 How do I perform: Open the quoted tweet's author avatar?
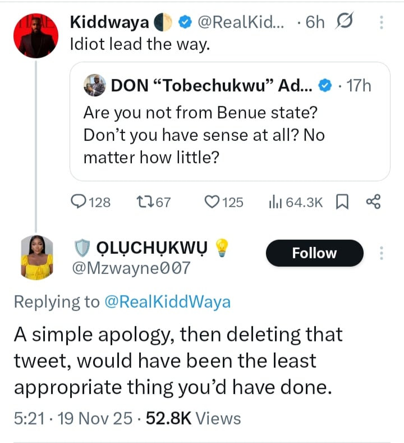[x=94, y=85]
